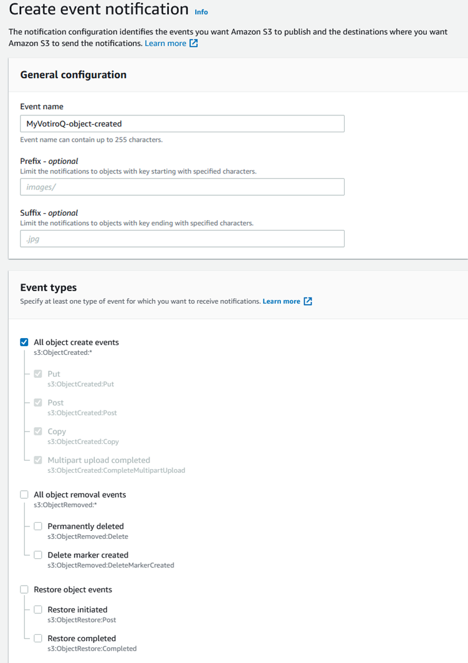Uncheck the All object create events checkbox
The image size is (468, 663).
coord(24,342)
